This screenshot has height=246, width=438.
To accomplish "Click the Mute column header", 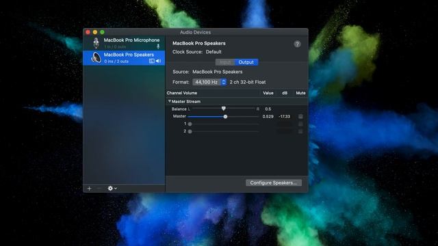I will coord(300,93).
